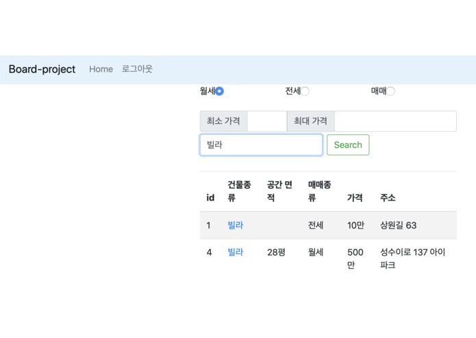This screenshot has height=338, width=476.
Task: Click the id column header
Action: point(210,198)
